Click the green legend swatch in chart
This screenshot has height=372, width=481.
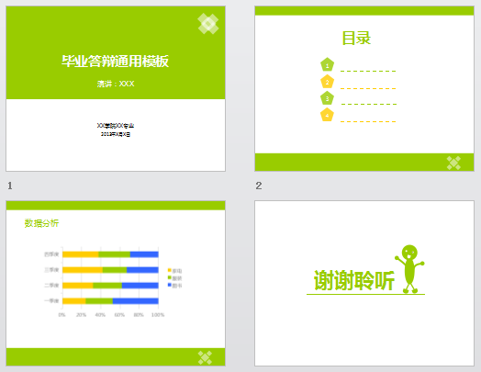pos(169,277)
